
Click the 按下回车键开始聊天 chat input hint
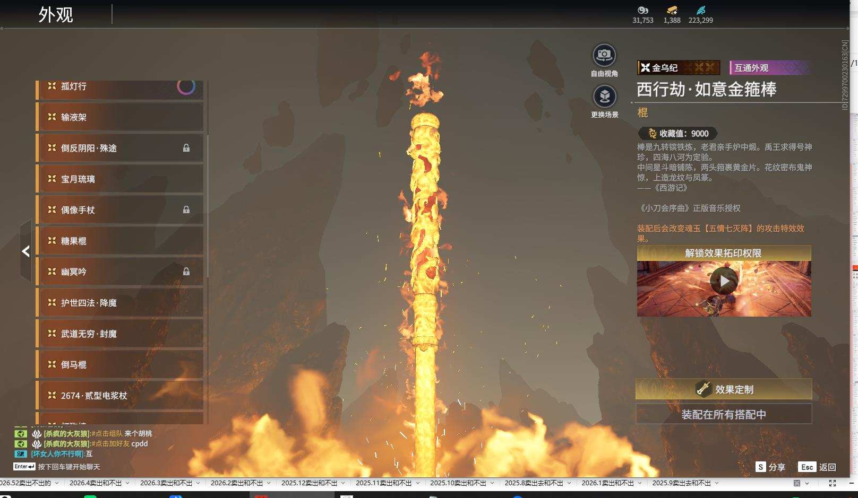point(69,467)
